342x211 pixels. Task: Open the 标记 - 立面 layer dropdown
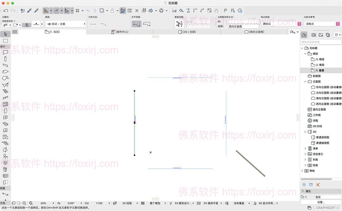[x=66, y=24]
